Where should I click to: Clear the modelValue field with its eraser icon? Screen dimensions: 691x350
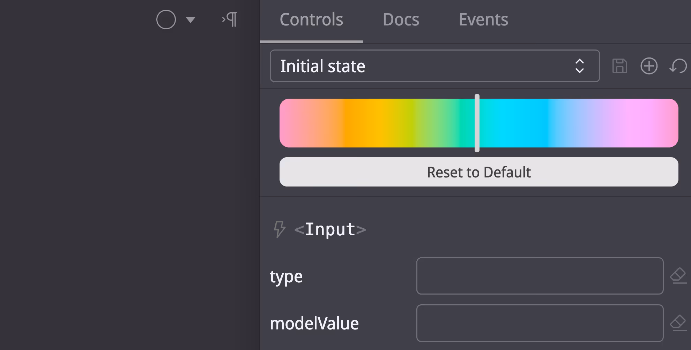tap(678, 323)
